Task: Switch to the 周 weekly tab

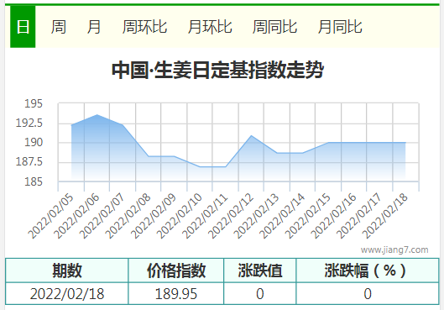Action: (59, 27)
